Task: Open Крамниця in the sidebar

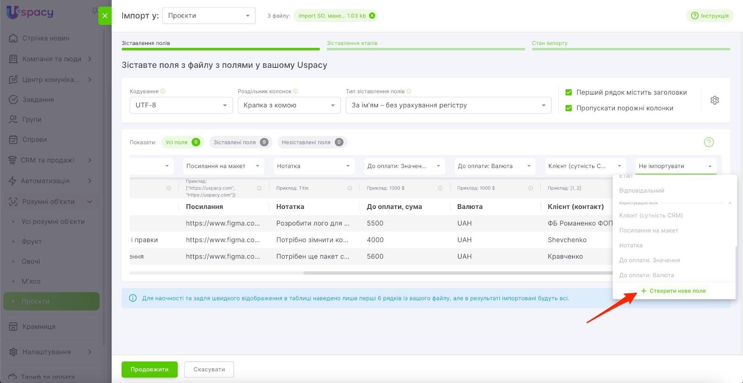Action: [x=39, y=326]
